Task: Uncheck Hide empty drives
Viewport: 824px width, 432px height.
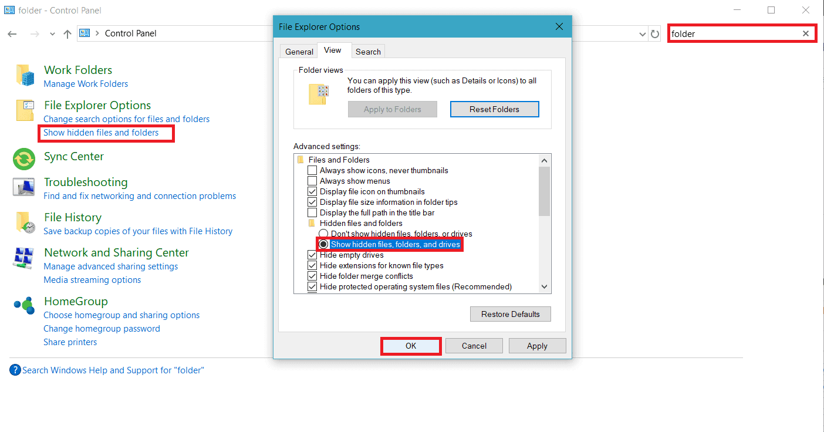Action: [x=312, y=255]
